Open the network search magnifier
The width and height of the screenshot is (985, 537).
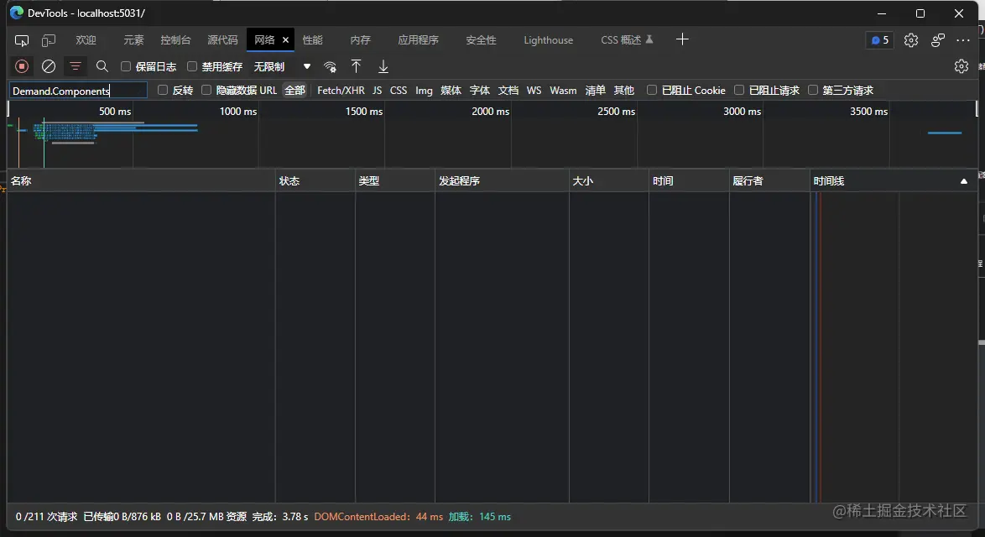pos(102,66)
